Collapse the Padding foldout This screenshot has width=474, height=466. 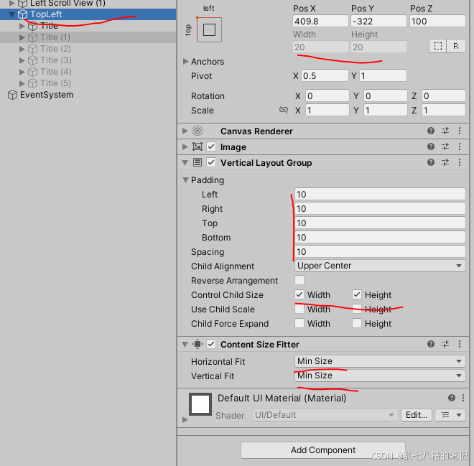pyautogui.click(x=185, y=180)
